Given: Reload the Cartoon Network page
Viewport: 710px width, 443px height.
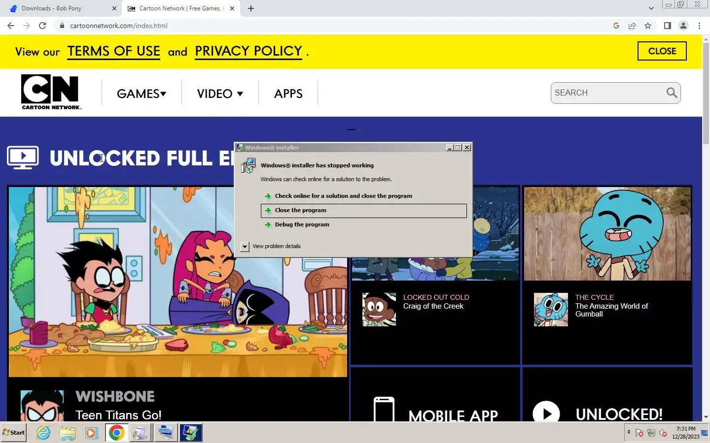Looking at the screenshot, I should (42, 26).
